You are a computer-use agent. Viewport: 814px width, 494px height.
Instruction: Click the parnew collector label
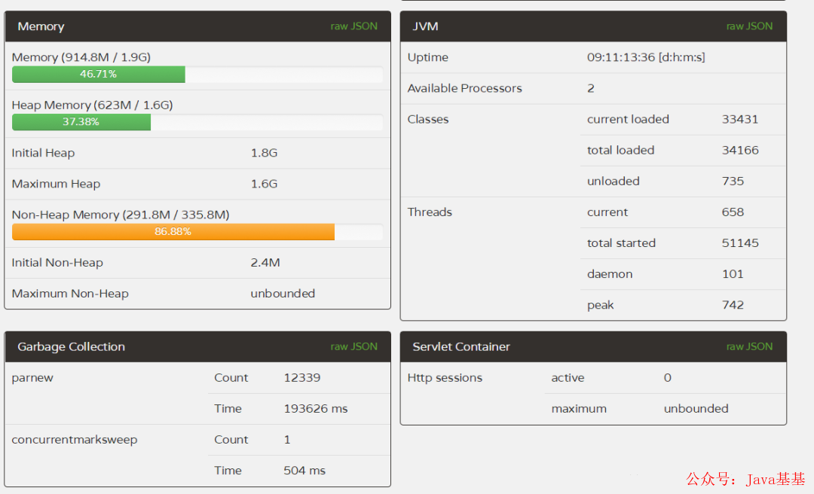(x=32, y=378)
